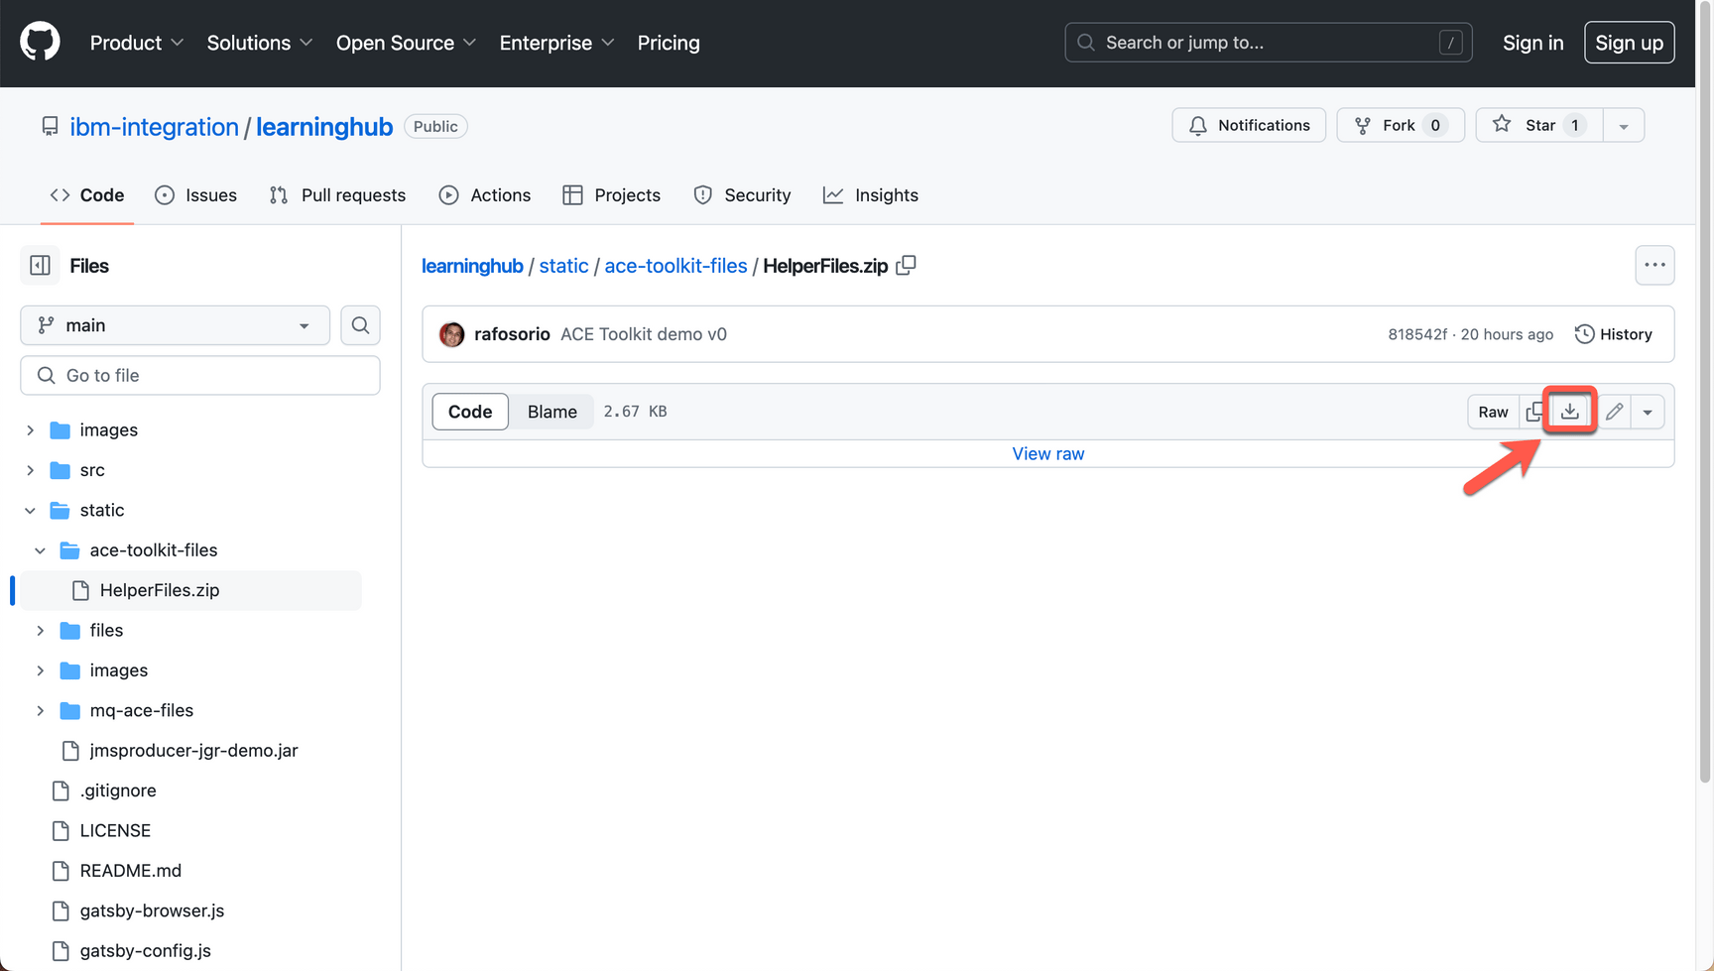Open the Security tab
The width and height of the screenshot is (1714, 971).
tap(742, 194)
